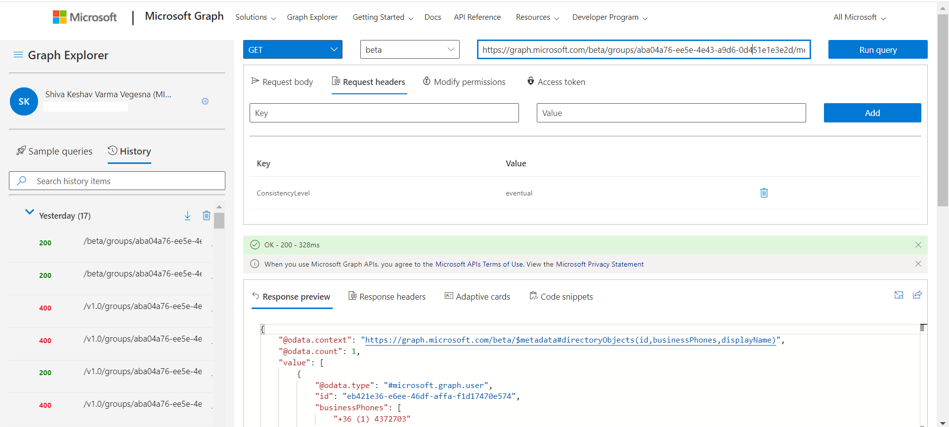This screenshot has width=949, height=427.
Task: Open the Modify permissions tab
Action: (464, 82)
